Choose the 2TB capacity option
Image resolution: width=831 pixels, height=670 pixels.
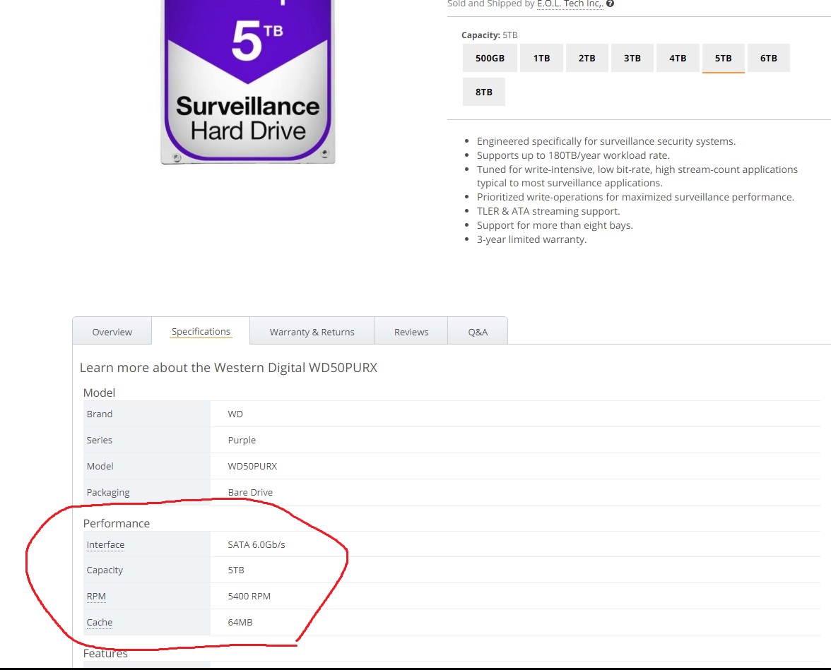(587, 59)
